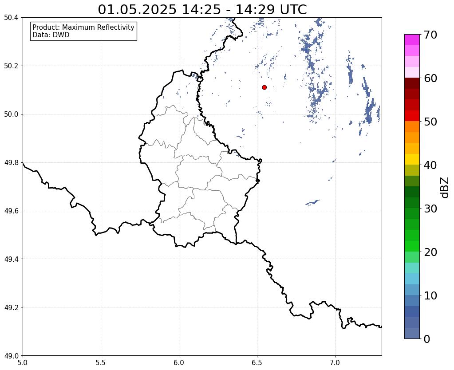Click the bright green colorbar segment near 20
Screen dimensions: 454x370
tap(412, 246)
